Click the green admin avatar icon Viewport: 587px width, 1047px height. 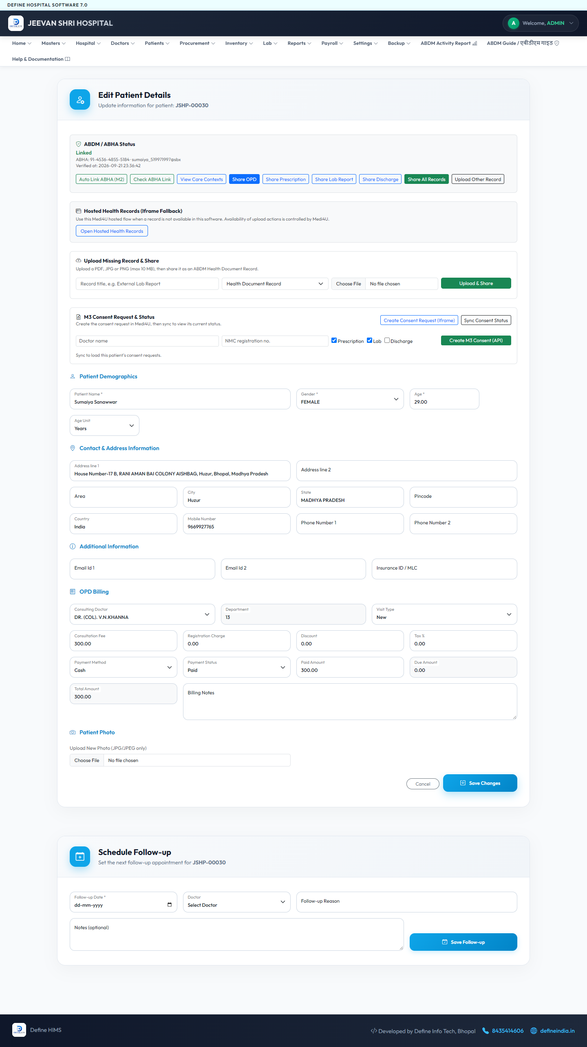(513, 23)
